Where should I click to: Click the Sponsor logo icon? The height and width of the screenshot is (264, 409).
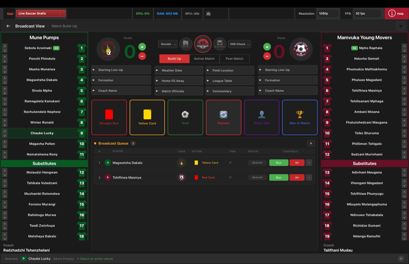186,44
